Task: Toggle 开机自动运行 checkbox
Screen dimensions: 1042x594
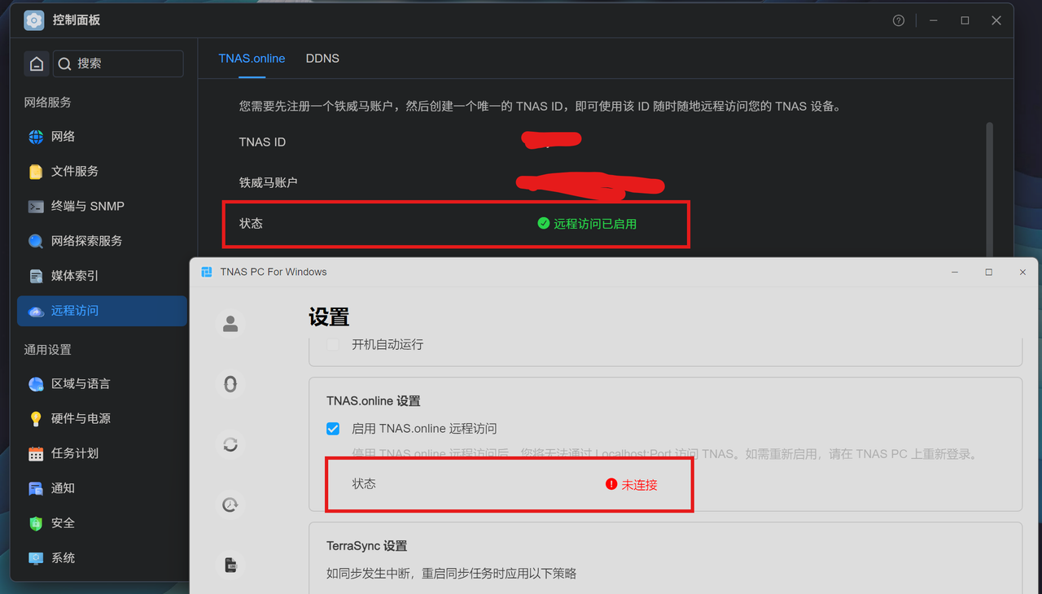Action: (333, 345)
